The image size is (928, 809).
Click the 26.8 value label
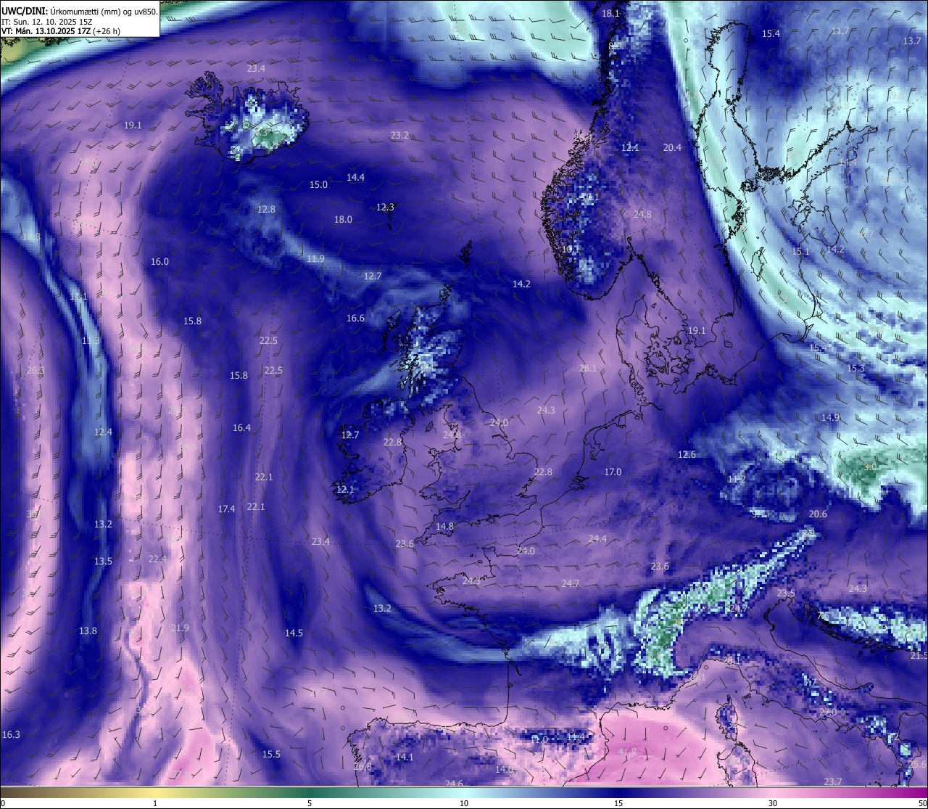[362, 767]
